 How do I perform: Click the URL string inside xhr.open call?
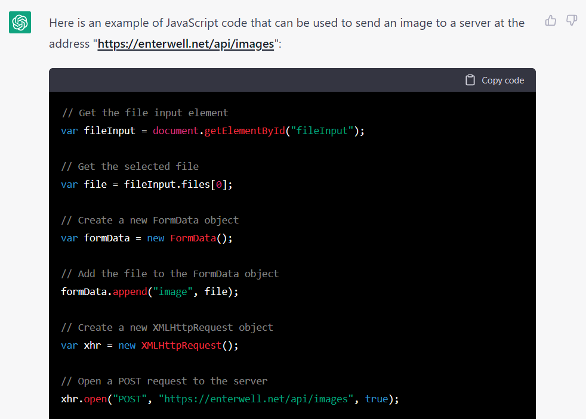click(256, 399)
